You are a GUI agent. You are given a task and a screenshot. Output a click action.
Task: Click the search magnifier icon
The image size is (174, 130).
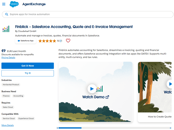(x=7, y=14)
